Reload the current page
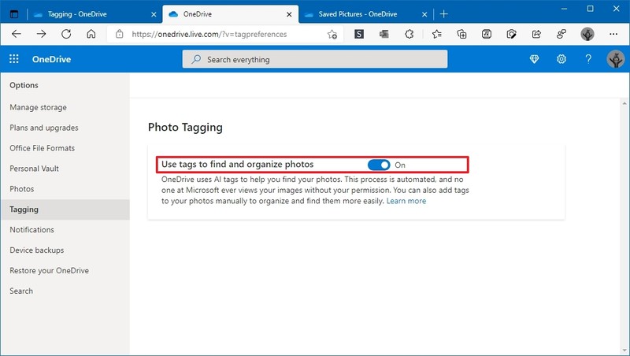Viewport: 630px width, 356px height. [x=66, y=34]
